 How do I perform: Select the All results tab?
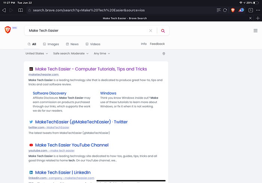pyautogui.click(x=32, y=44)
